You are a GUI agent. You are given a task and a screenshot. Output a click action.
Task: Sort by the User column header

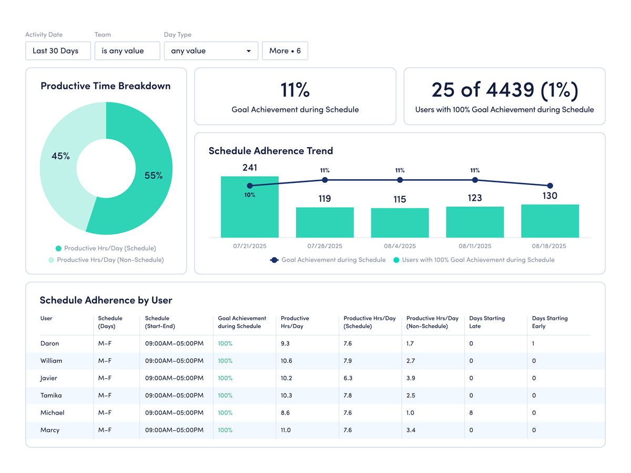coord(46,318)
